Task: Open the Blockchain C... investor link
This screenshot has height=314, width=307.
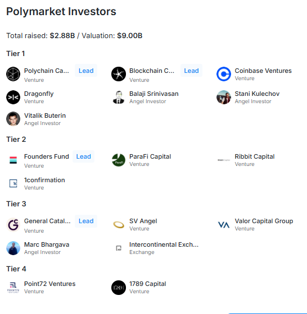Action: 152,71
